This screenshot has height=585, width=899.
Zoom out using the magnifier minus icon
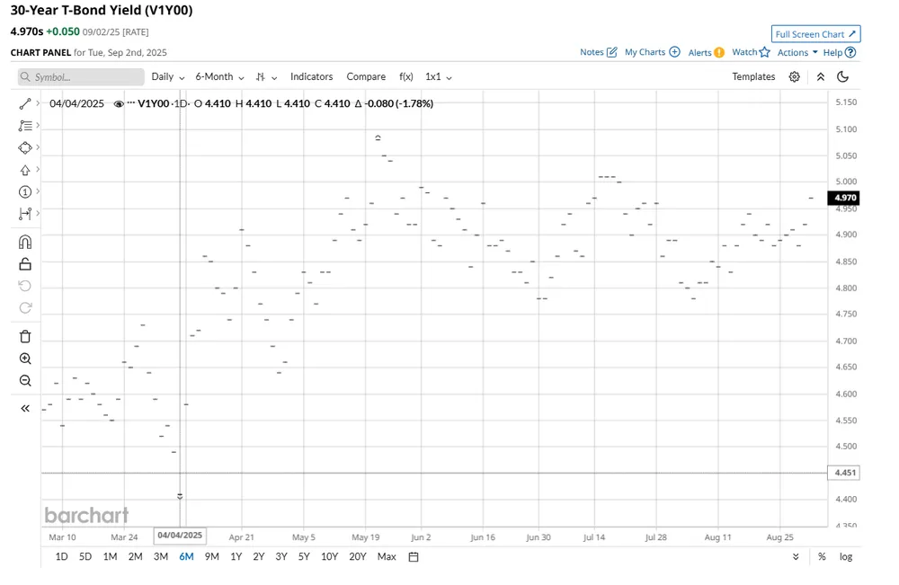pyautogui.click(x=24, y=380)
